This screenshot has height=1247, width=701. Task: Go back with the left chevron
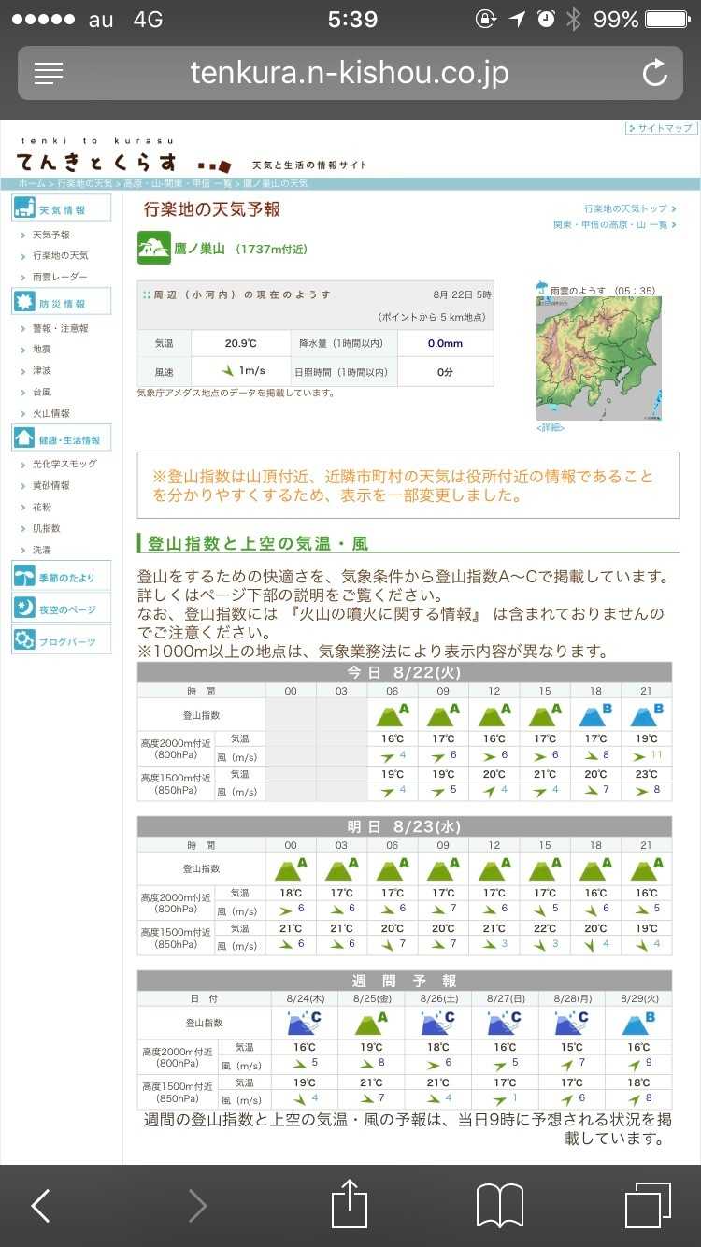tap(40, 1205)
